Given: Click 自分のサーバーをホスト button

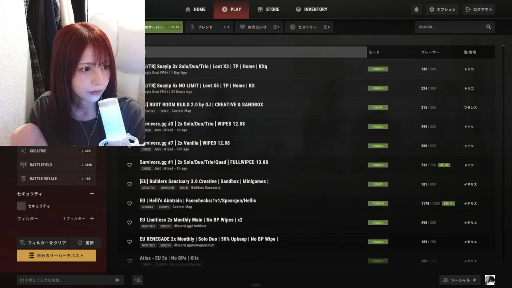Looking at the screenshot, I should [56, 256].
